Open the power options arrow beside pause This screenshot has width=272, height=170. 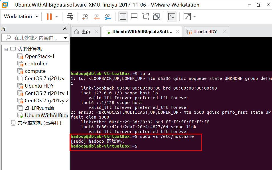click(56, 16)
